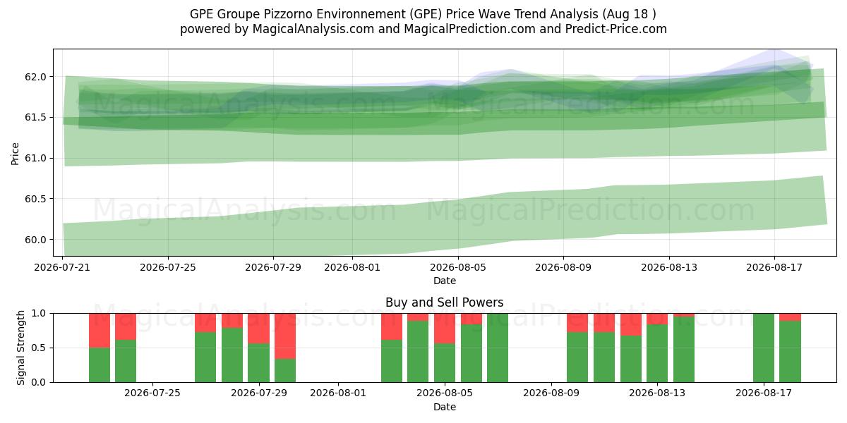Click the red section of the first signal bar
Viewport: 847px width, 423px height.
[x=100, y=330]
